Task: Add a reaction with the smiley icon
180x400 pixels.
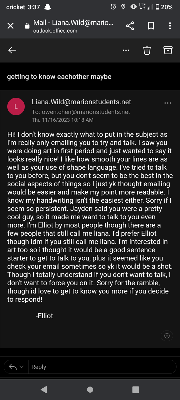Action: click(167, 336)
